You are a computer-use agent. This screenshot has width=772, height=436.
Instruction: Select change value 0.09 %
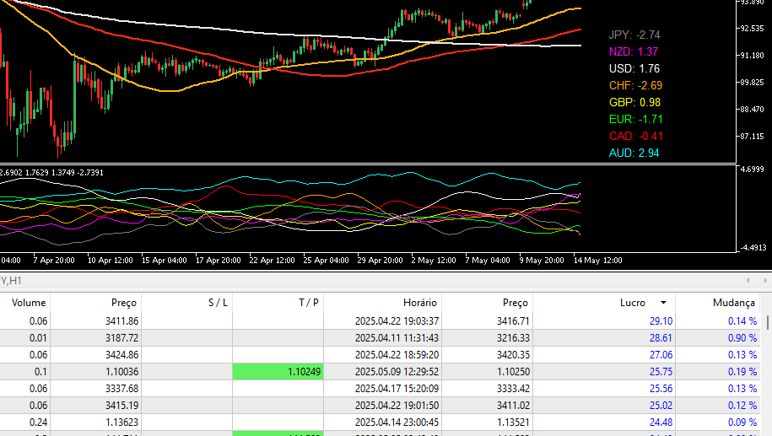(742, 423)
